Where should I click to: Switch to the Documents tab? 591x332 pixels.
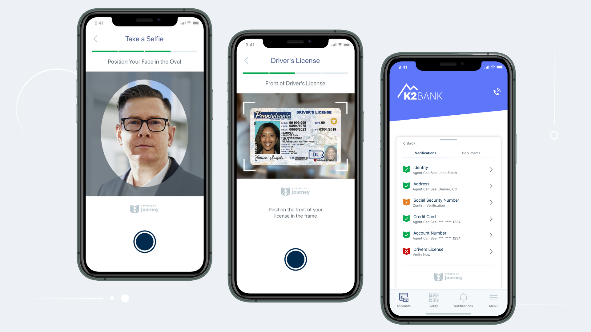pos(471,153)
